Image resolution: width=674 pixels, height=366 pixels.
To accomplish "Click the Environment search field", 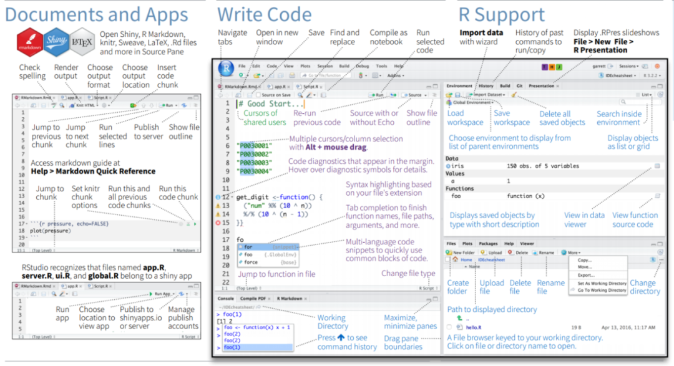I will [640, 102].
